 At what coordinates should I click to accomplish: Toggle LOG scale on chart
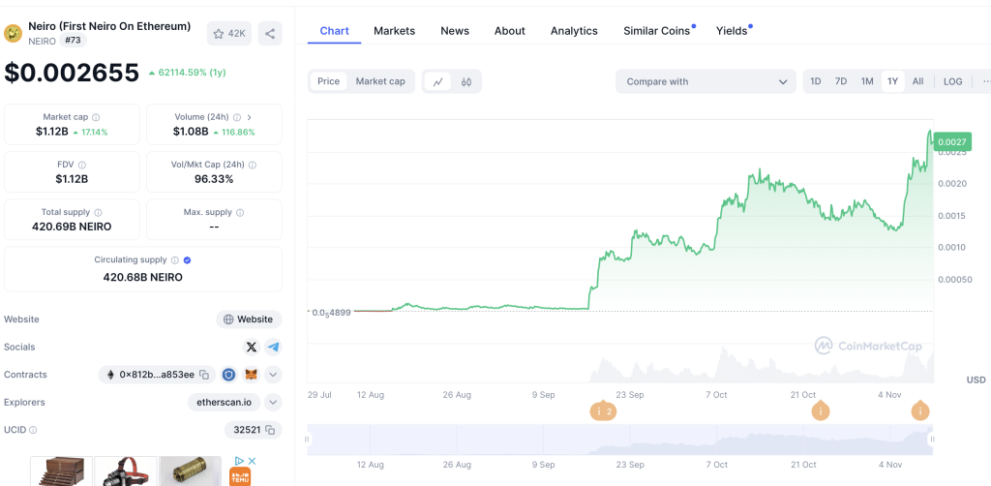click(952, 81)
